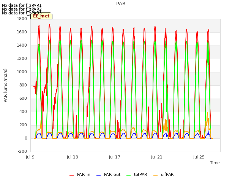Click the 1800 y-axis tick label
Screen dimensions: 243x182
tap(22, 19)
